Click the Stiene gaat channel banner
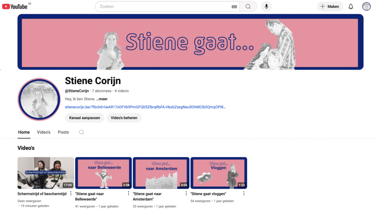Viewport: 377px width, 218px height. tap(190, 42)
